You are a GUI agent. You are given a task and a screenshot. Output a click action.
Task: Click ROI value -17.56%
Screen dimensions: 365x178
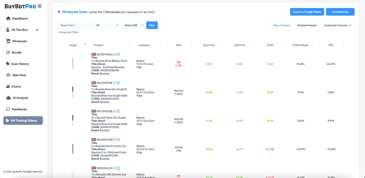coord(331,149)
